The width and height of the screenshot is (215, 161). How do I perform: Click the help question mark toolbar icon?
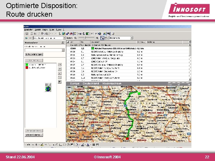click(x=113, y=34)
